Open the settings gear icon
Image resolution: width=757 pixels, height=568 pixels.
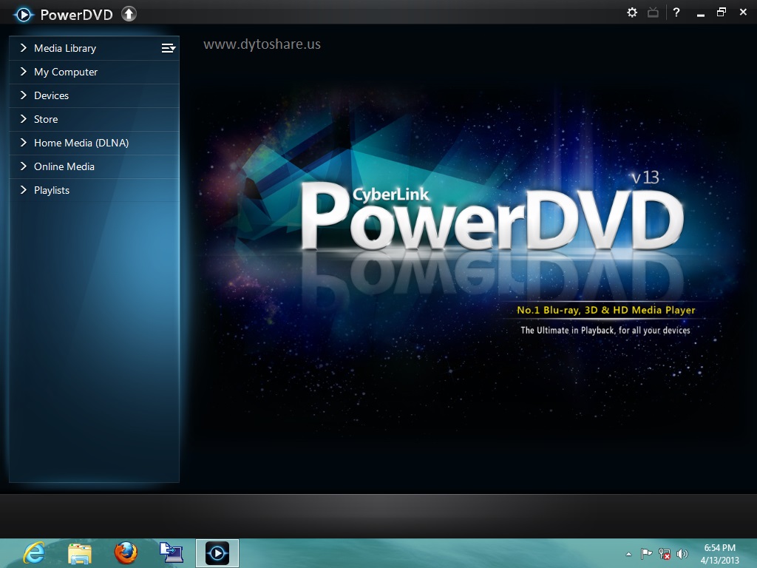tap(631, 13)
